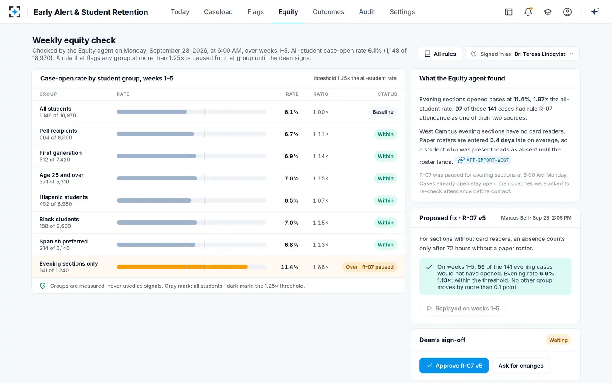Click the Black students group
612x383 pixels.
tap(59, 219)
